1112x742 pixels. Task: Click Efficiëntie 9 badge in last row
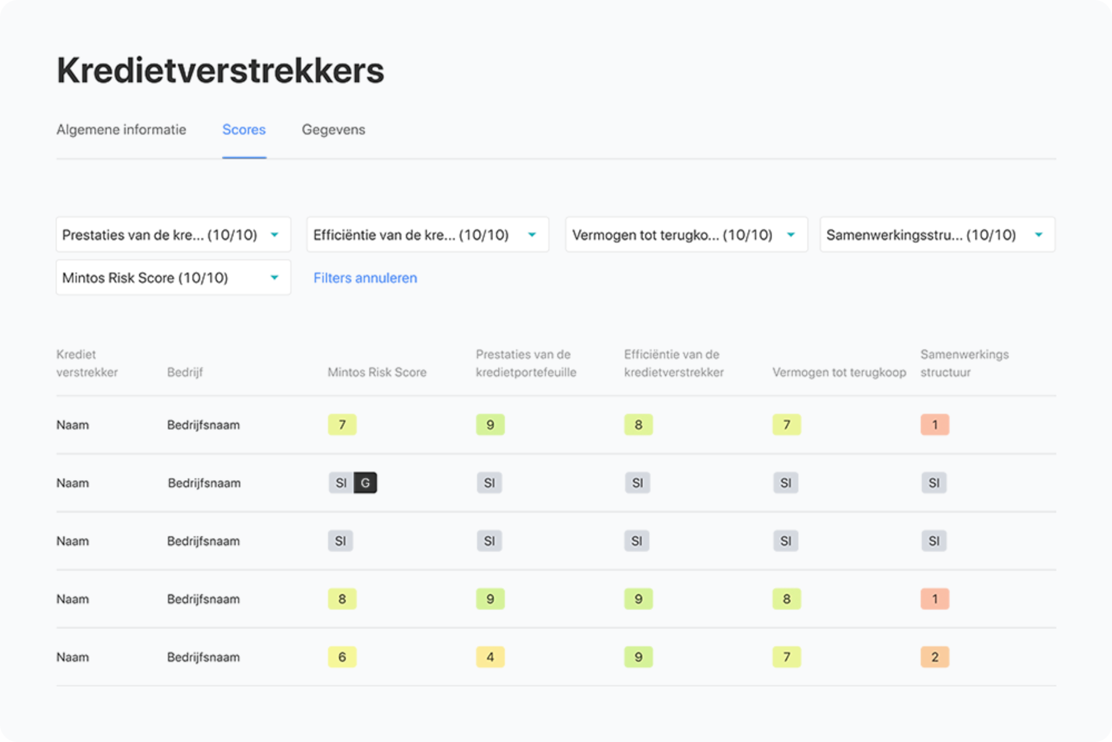638,657
